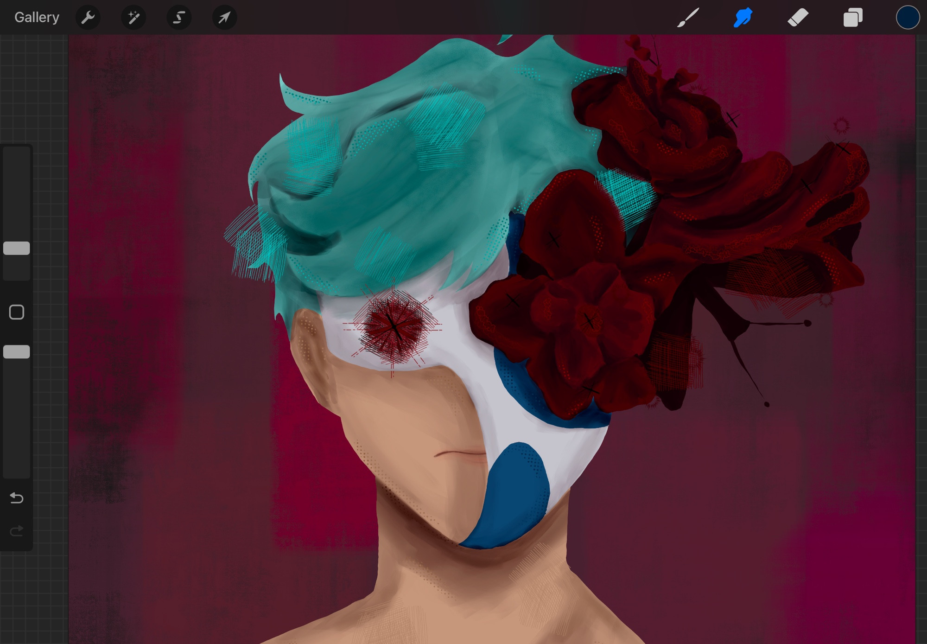Activate the Selection tool
The width and height of the screenshot is (927, 644).
(179, 18)
